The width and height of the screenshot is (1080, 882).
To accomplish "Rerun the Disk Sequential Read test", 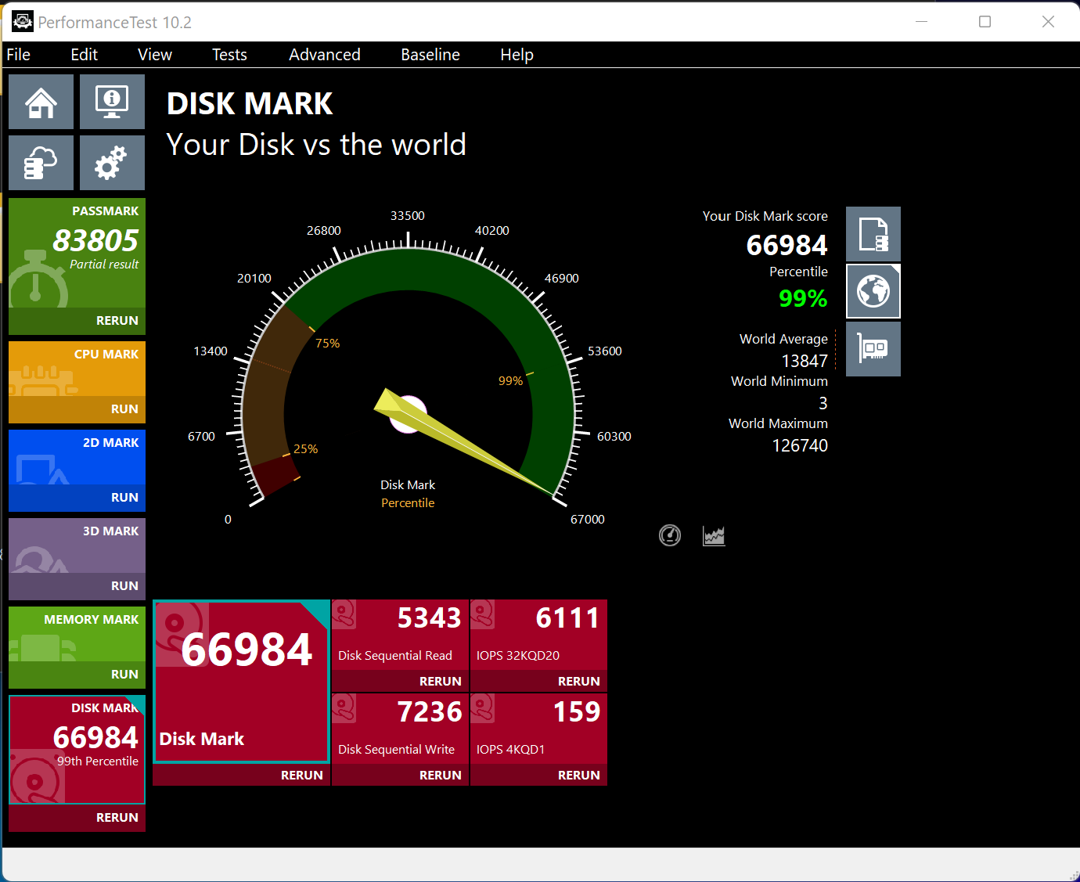I will 440,682.
